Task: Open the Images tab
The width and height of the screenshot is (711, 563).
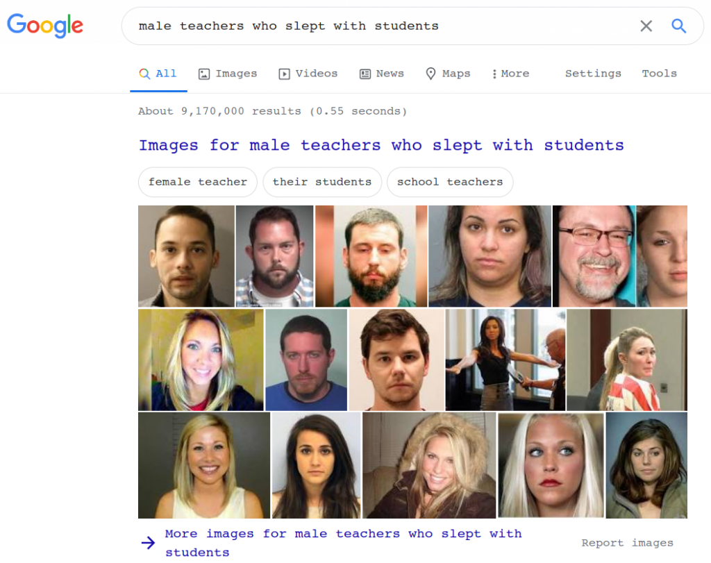Action: (x=228, y=74)
